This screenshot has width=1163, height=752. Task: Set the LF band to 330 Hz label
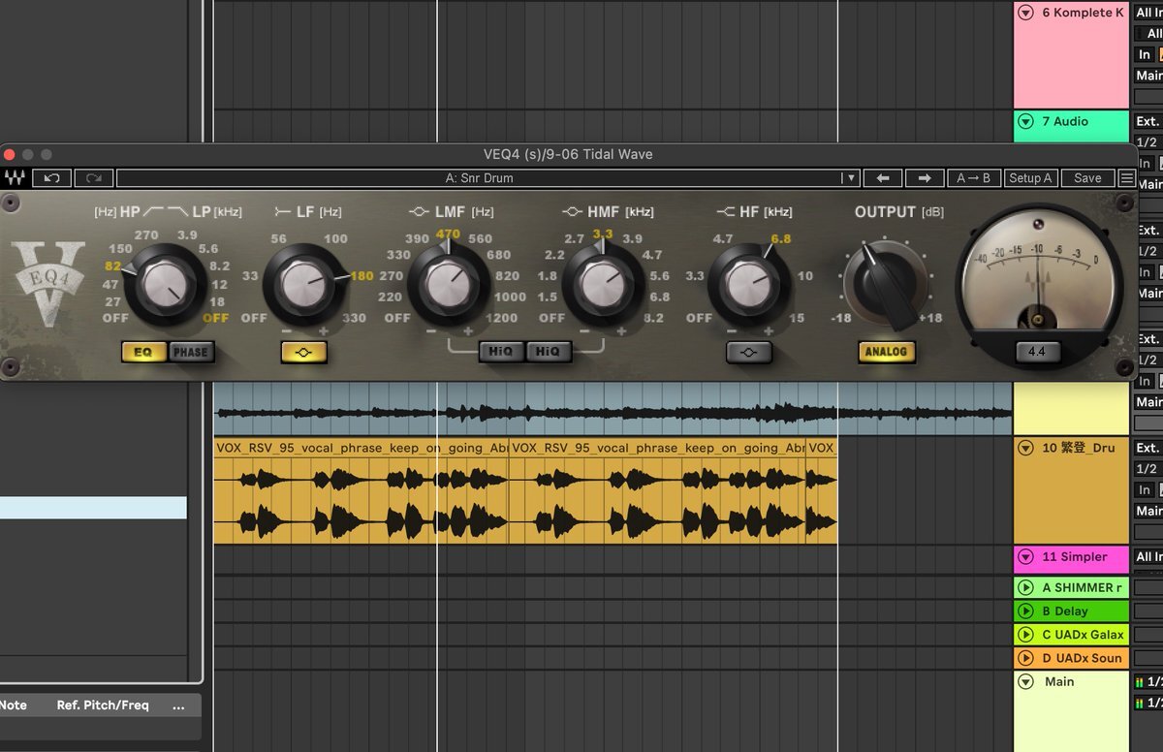pos(354,318)
